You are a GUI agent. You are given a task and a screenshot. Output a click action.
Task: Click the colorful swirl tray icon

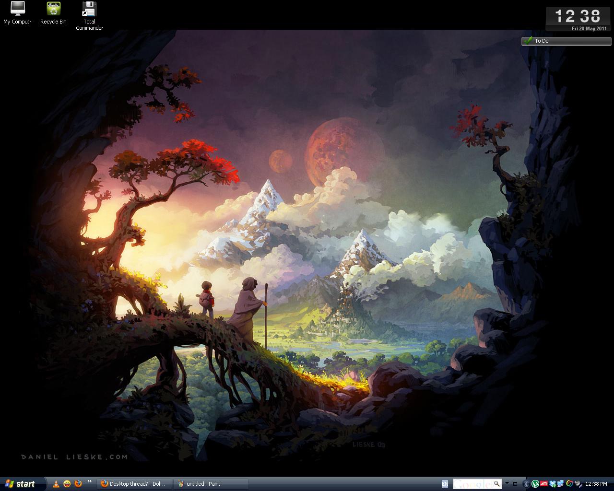coord(570,484)
